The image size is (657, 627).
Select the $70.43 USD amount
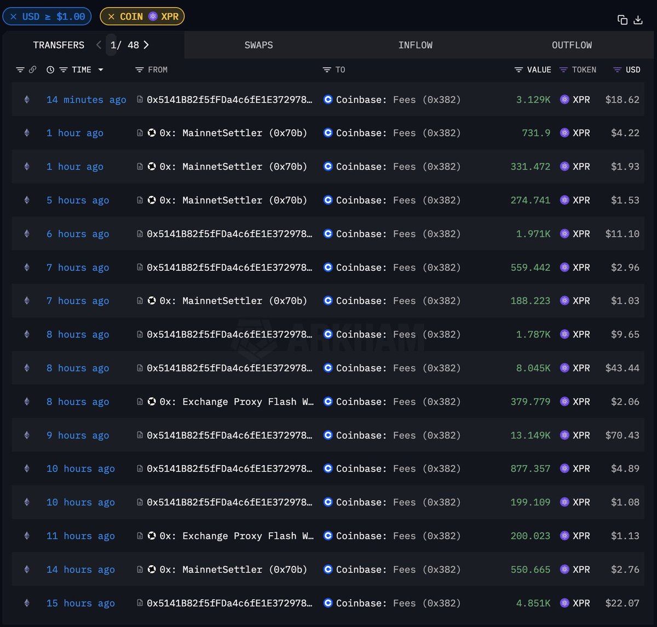click(622, 435)
